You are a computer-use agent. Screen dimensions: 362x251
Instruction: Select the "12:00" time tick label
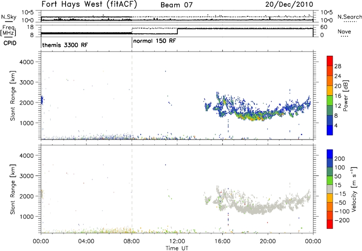pos(177,241)
